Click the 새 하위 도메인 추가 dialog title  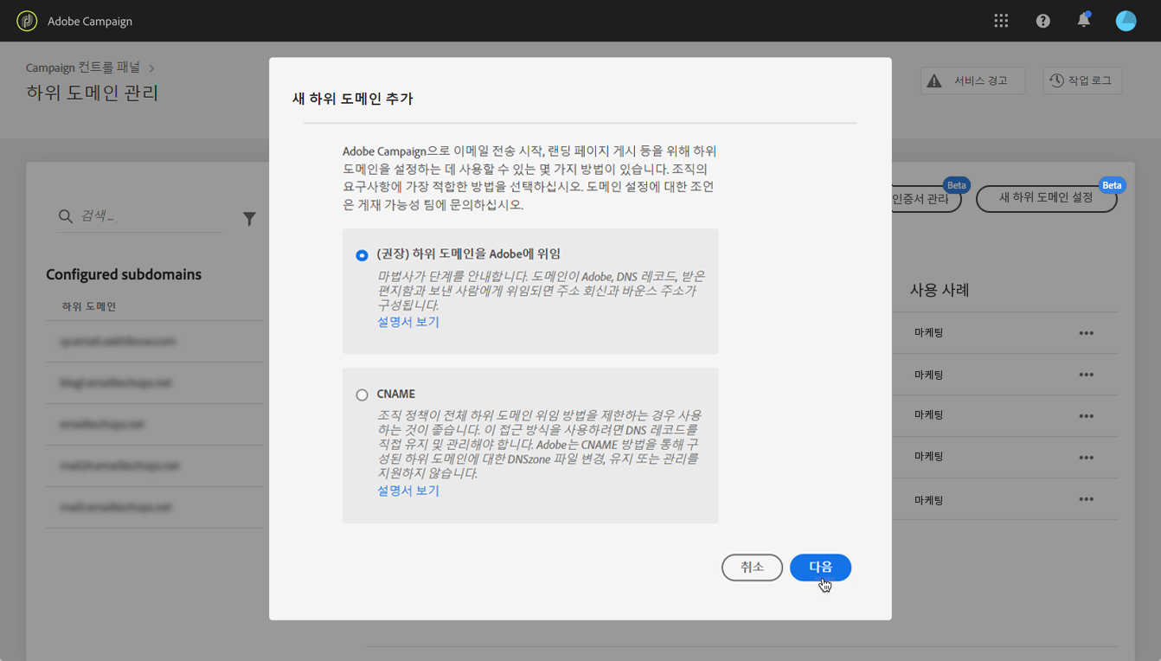click(x=353, y=99)
